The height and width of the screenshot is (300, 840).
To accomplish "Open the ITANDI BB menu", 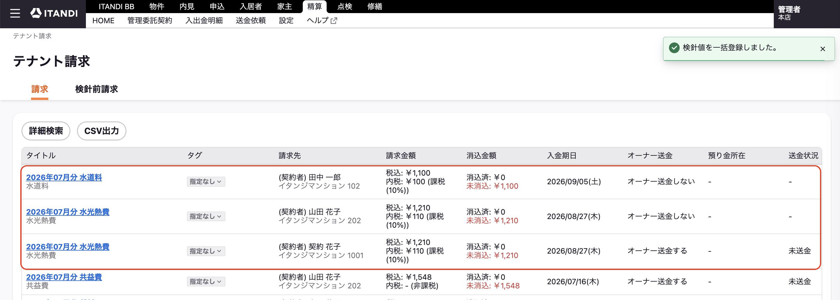I will [116, 7].
